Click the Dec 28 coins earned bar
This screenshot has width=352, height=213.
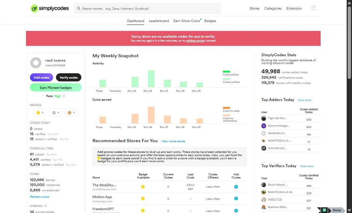[x=151, y=115]
